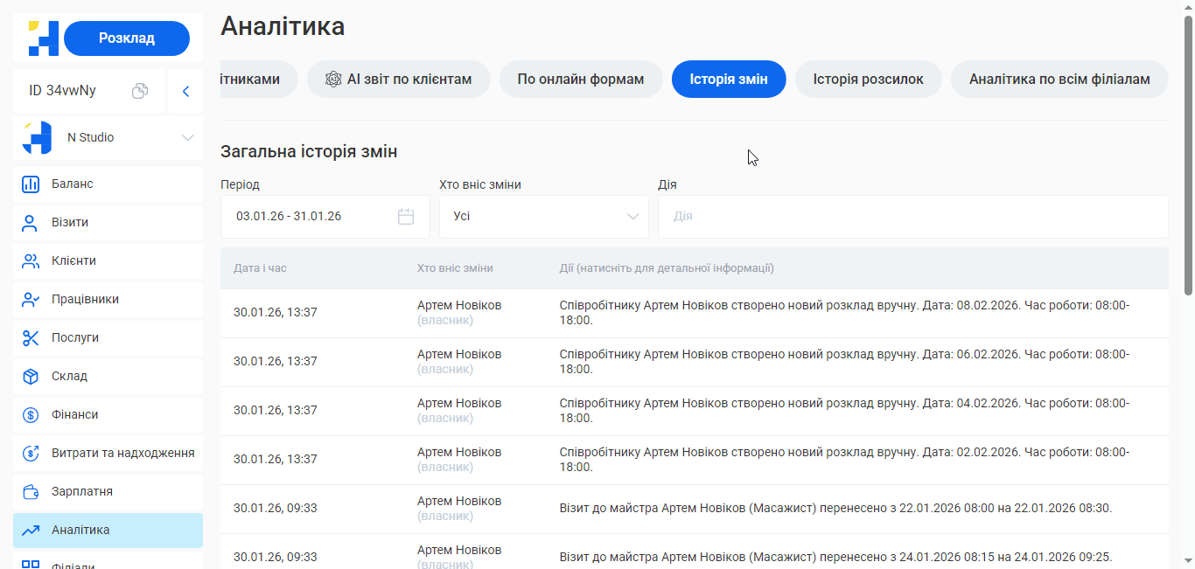This screenshot has width=1195, height=569.
Task: Open the Аналітика по всім філіалам tab
Action: click(x=1059, y=79)
